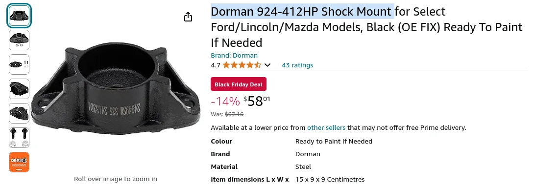Image resolution: width=534 pixels, height=187 pixels.
Task: Choose the second thumbnail showing mount with nuts below
Action: coord(19,40)
